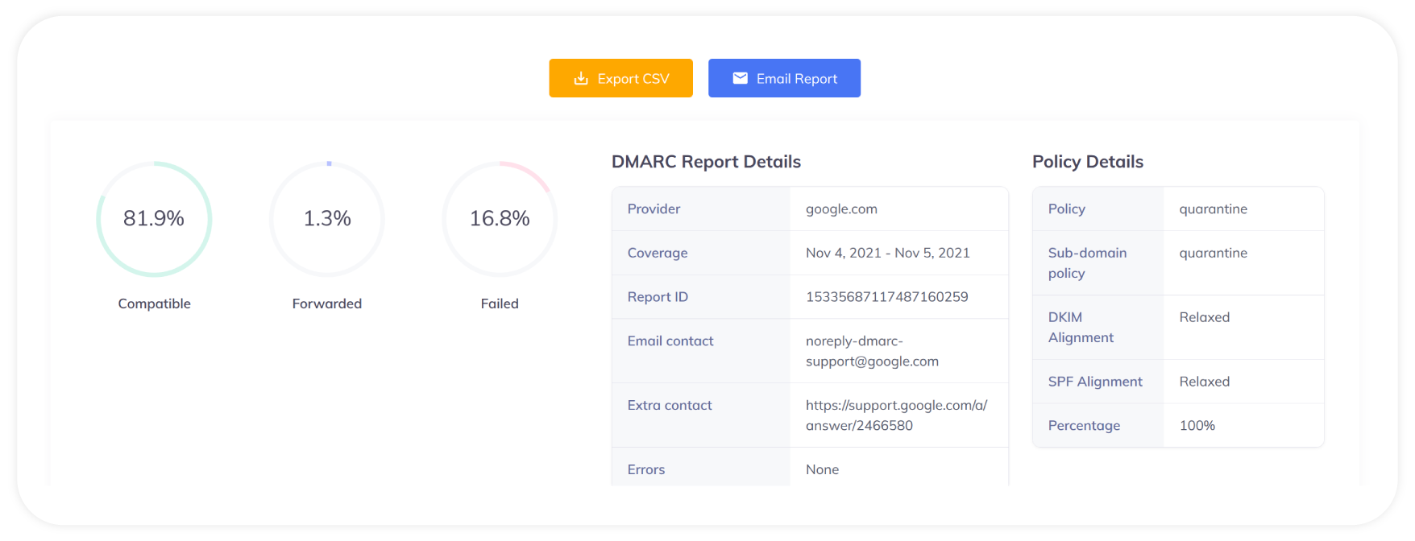Click the SPF Alignment row label
1415x541 pixels.
click(x=1095, y=382)
